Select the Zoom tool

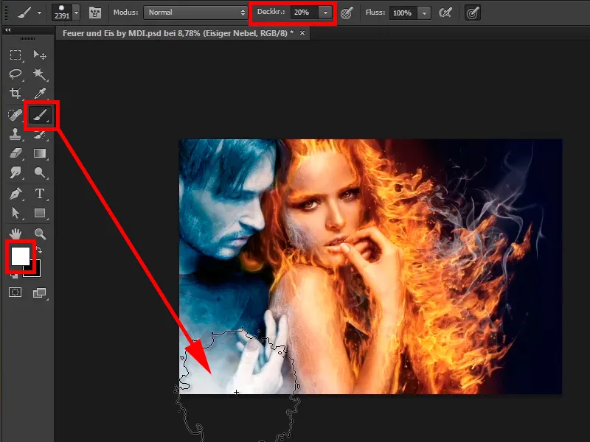[x=40, y=234]
